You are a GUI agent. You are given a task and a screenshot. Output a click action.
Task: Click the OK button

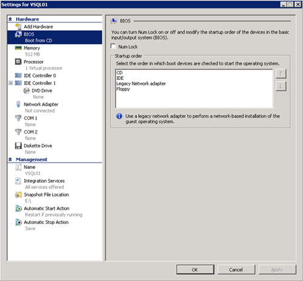[x=195, y=269]
